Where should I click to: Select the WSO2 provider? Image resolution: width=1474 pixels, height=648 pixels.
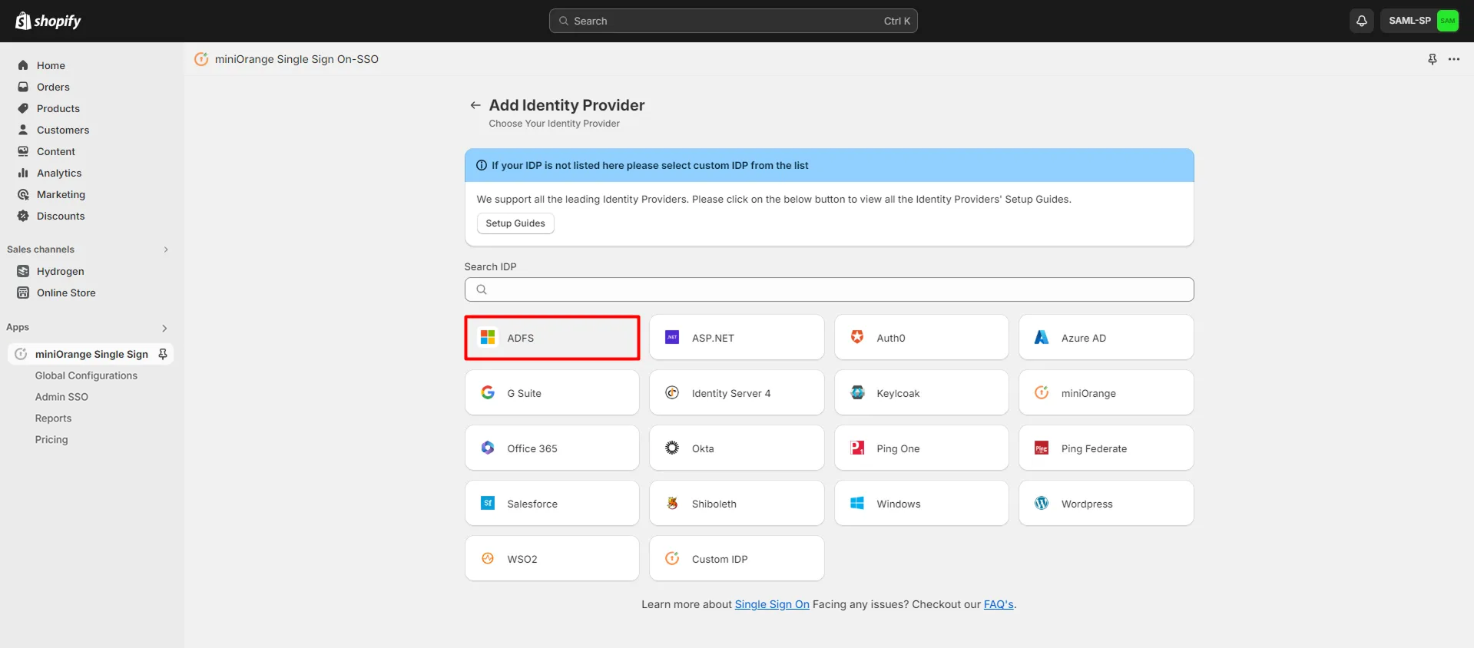pyautogui.click(x=552, y=558)
